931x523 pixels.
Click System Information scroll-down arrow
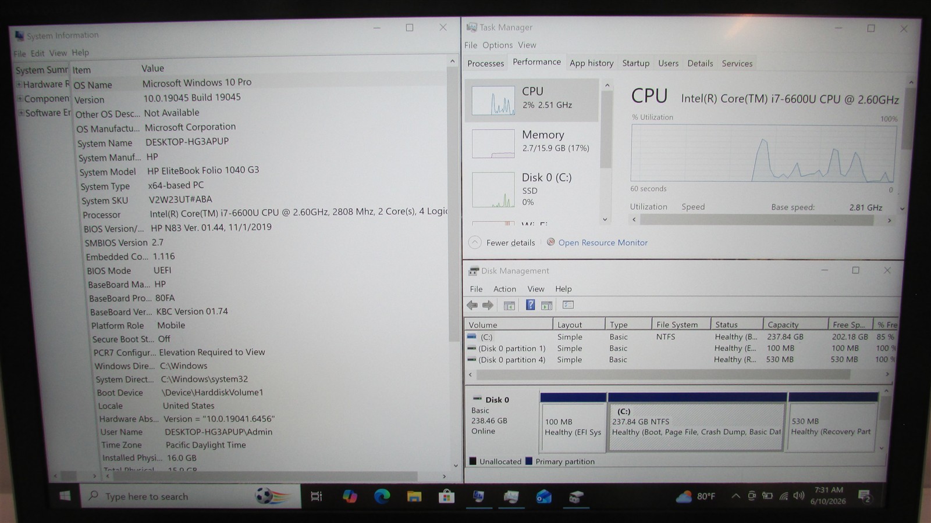click(455, 465)
